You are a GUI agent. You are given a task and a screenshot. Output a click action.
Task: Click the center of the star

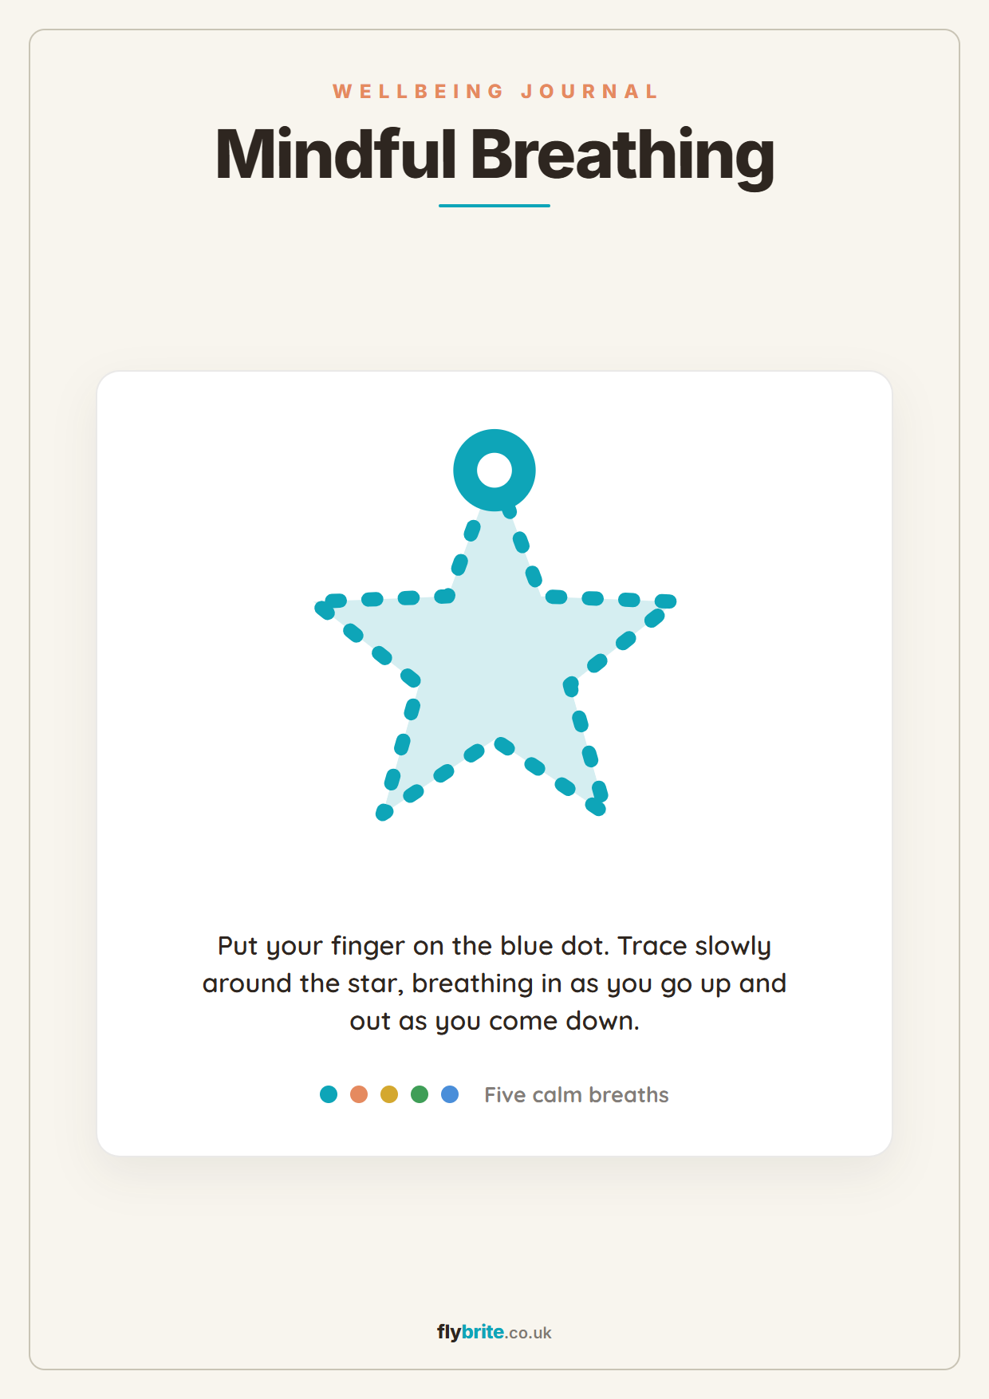pos(494,662)
